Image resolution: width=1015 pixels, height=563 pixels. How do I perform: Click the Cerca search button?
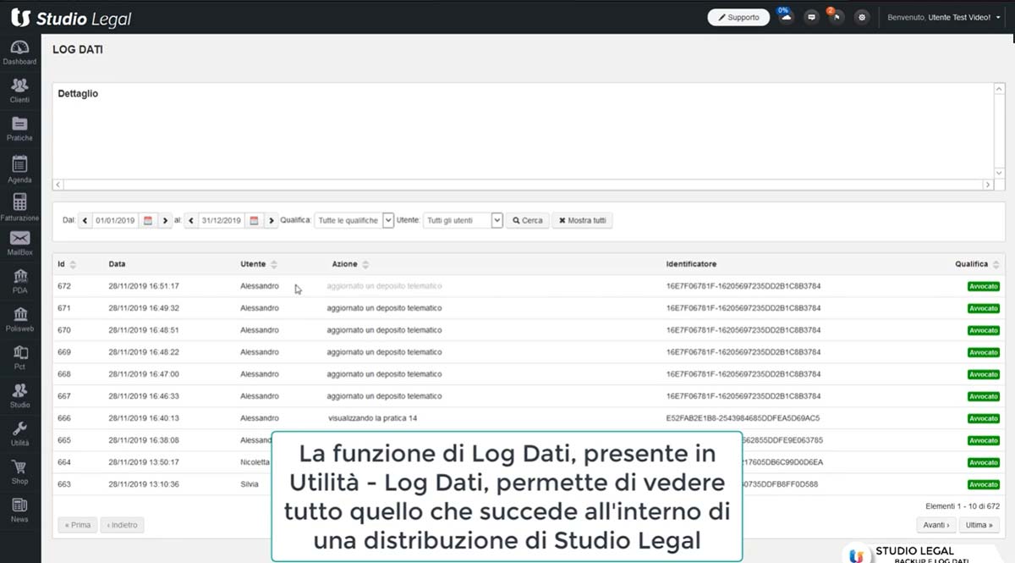(x=527, y=220)
